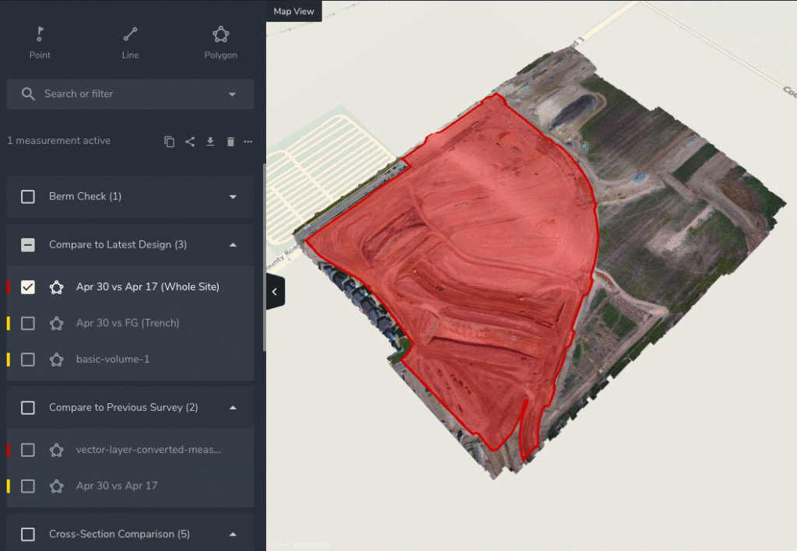Select the Polygon measurement tool

pos(220,42)
